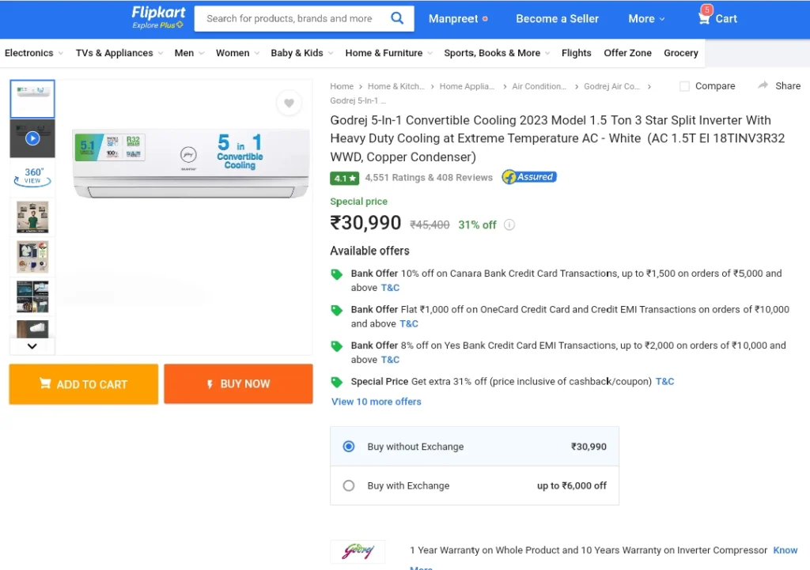810x570 pixels.
Task: Show more thumbnails with down chevron
Action: click(x=32, y=346)
